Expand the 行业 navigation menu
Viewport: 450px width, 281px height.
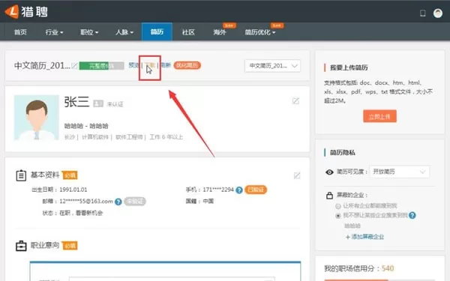coord(54,32)
